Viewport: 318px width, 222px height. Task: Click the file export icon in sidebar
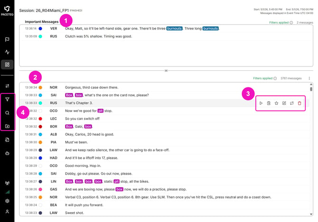tap(7, 139)
